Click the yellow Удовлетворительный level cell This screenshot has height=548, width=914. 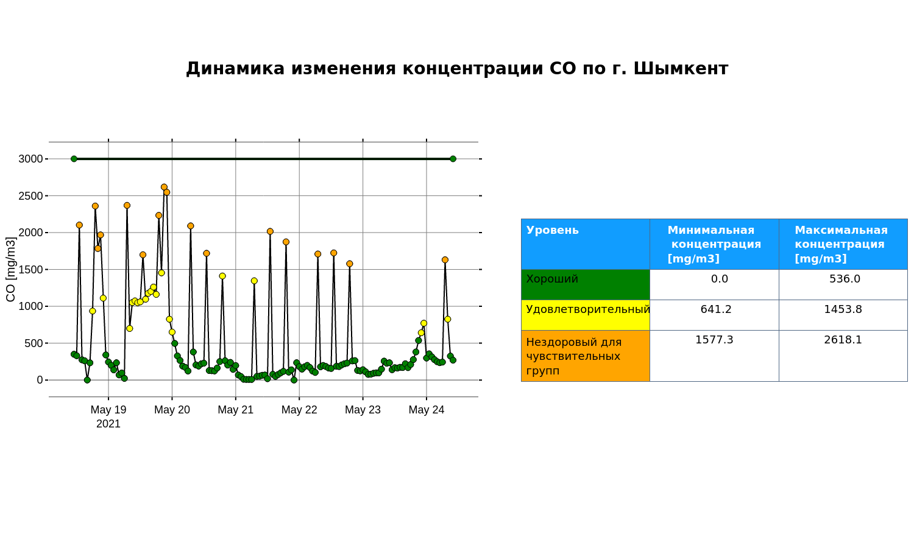coord(586,315)
